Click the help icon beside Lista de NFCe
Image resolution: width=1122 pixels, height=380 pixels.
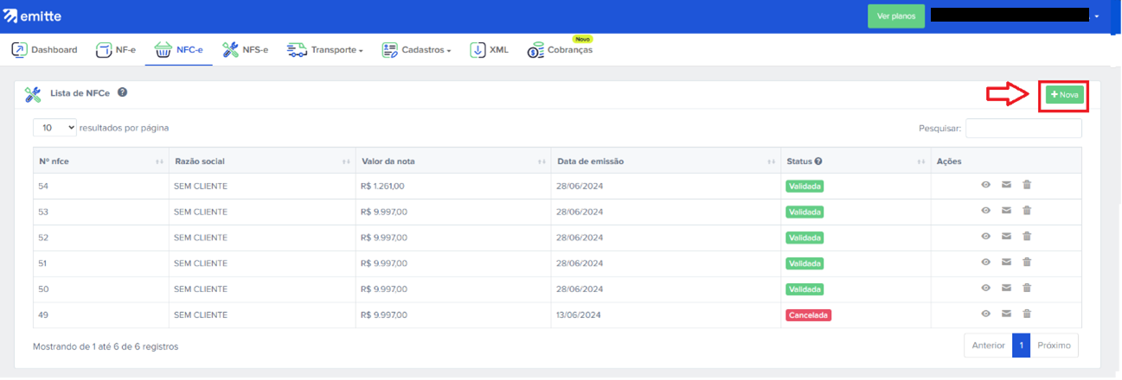[123, 92]
